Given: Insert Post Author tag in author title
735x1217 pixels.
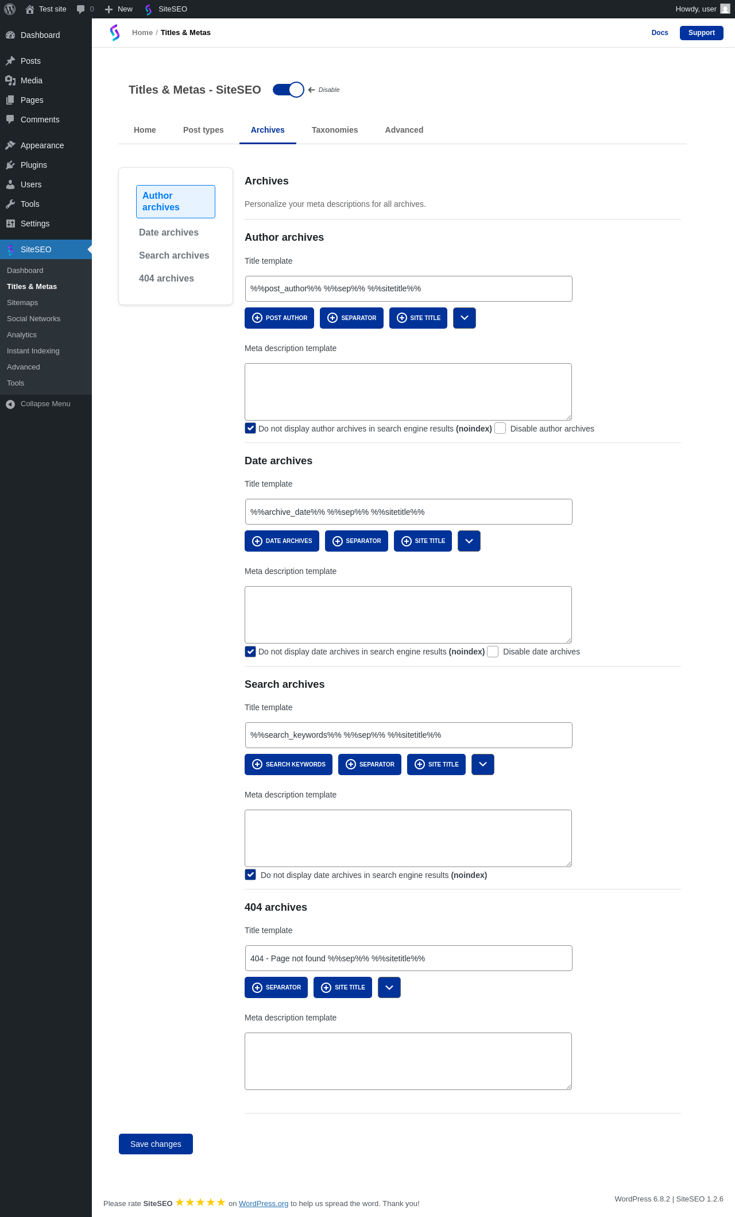Looking at the screenshot, I should (x=279, y=318).
